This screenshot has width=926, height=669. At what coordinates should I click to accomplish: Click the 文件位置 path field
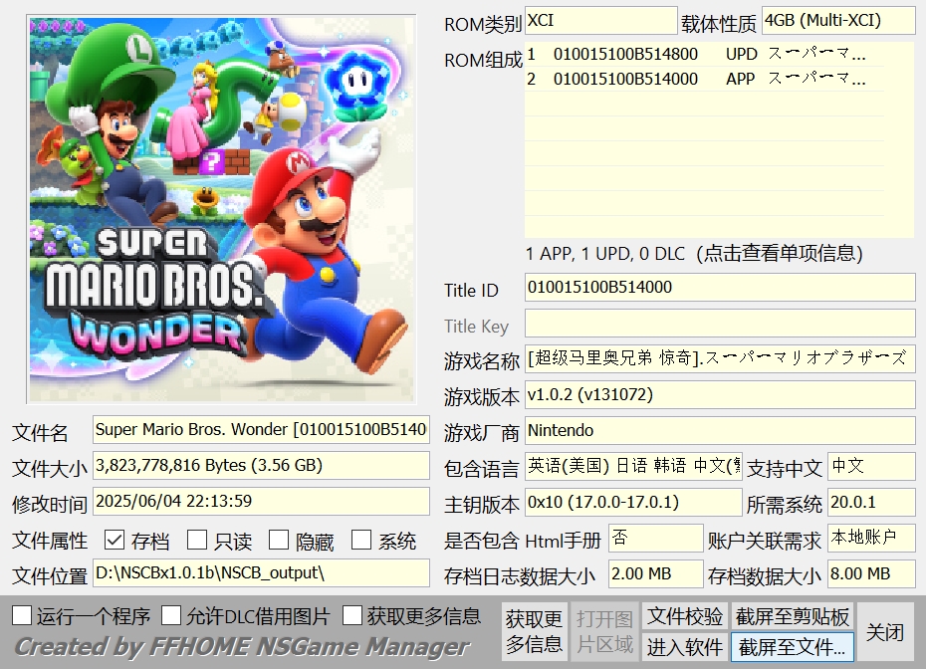[260, 573]
